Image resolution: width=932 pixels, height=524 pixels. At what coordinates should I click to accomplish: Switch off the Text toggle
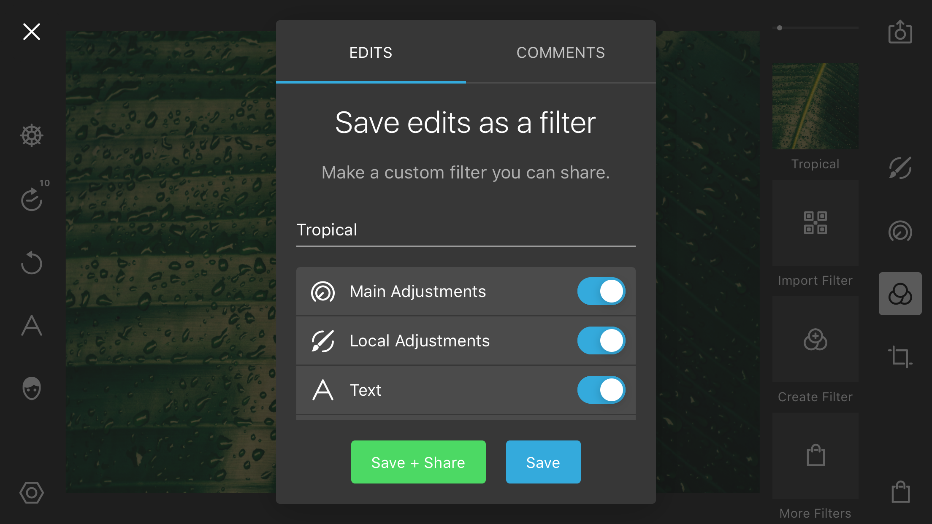click(601, 390)
